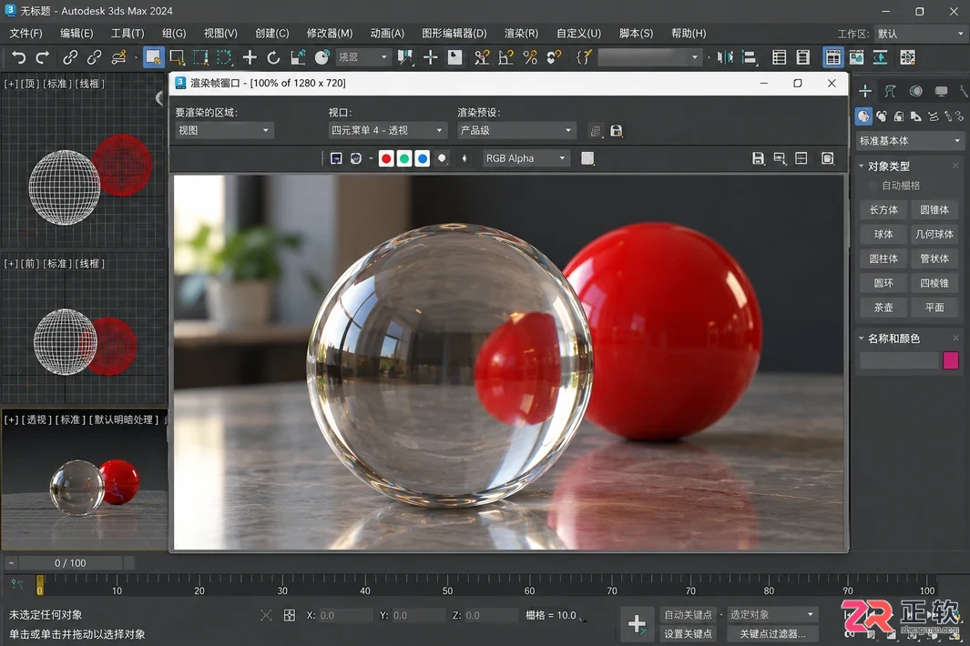970x646 pixels.
Task: Open reference coordinate system dropdown
Action: tap(363, 57)
